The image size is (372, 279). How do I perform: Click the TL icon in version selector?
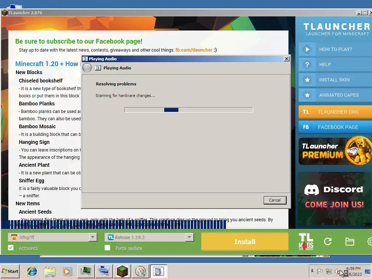pos(110,237)
